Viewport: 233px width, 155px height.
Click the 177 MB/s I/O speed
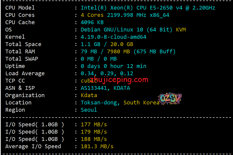[94, 125]
